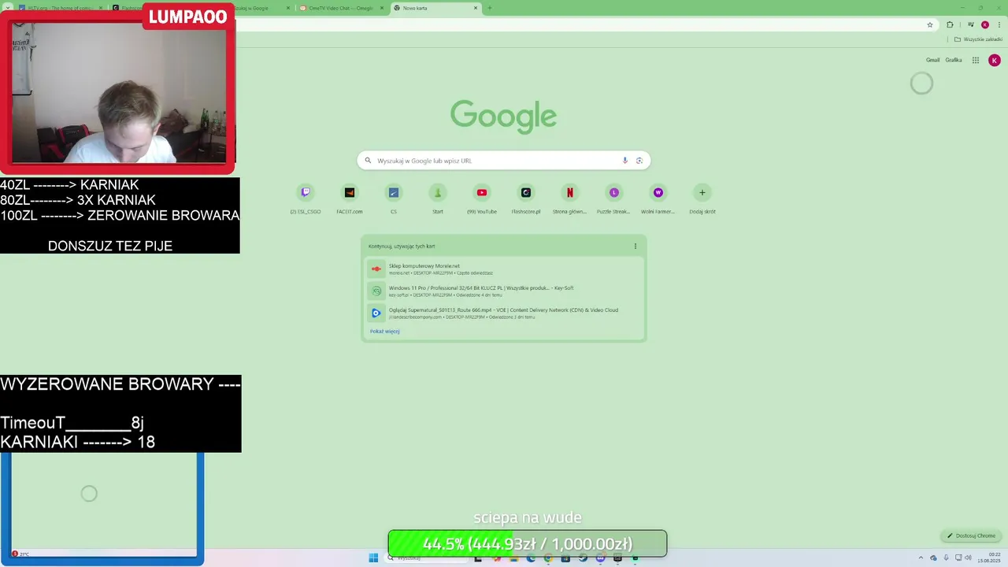Click the Pokaż więcej link
Screen dimensions: 1008x567
click(x=385, y=332)
